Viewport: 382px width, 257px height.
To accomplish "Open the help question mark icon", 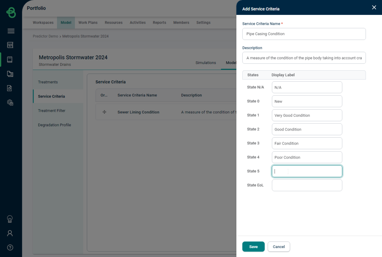I will [10, 247].
